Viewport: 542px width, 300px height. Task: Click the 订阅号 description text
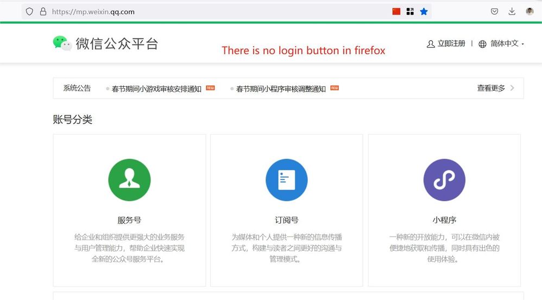(x=287, y=248)
